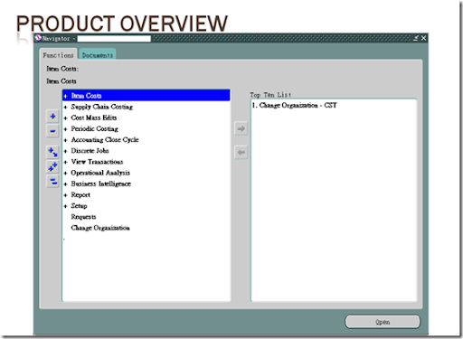Click the Collapse All icon button
The image size is (463, 339).
[52, 182]
